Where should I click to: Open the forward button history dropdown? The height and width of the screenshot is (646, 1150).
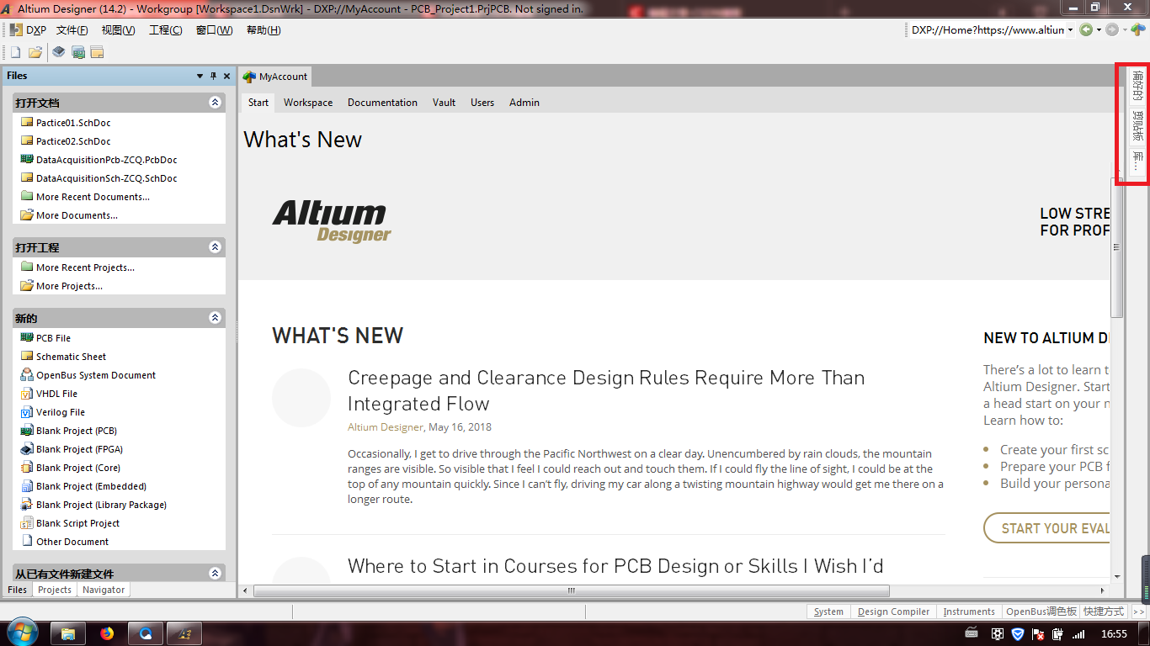click(x=1125, y=29)
